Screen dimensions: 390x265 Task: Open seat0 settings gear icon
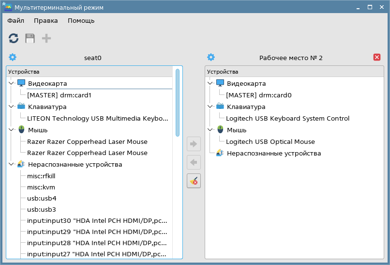(x=13, y=57)
